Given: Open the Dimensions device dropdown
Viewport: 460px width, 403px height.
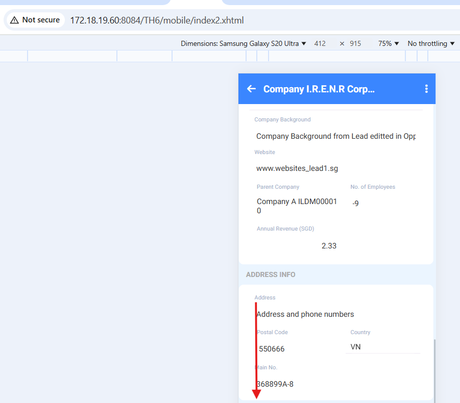Looking at the screenshot, I should [244, 44].
